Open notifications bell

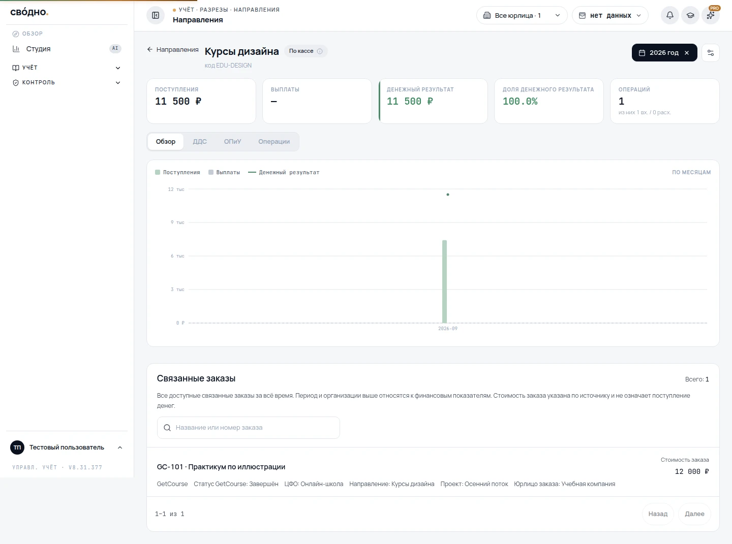click(670, 15)
